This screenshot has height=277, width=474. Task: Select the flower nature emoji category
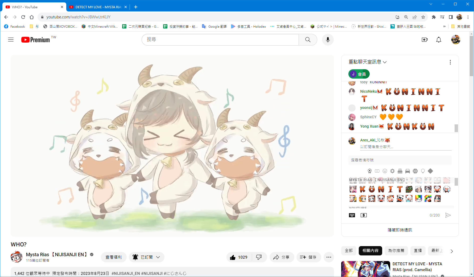pyautogui.click(x=392, y=171)
